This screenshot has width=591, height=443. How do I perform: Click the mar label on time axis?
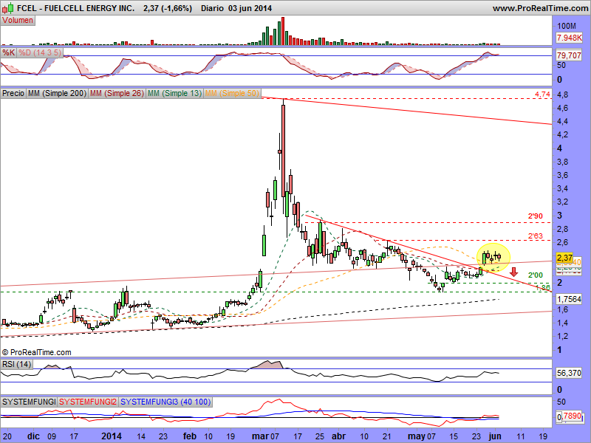[260, 436]
